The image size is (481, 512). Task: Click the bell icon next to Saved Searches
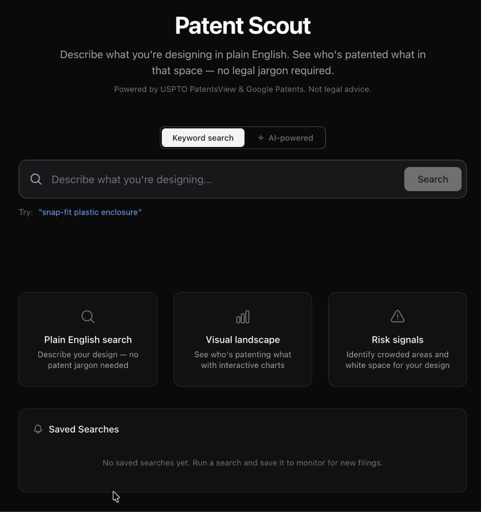point(38,429)
